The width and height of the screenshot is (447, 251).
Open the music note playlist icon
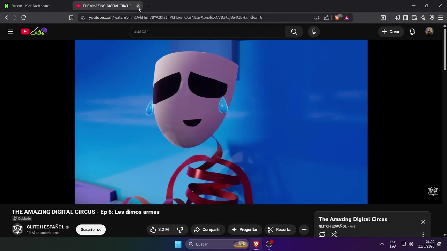[x=397, y=17]
